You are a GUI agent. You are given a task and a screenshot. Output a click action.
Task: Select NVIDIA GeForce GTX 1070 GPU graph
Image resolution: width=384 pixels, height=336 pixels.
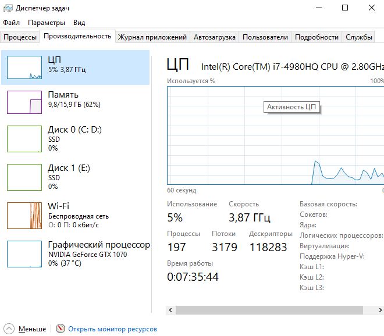click(x=24, y=253)
